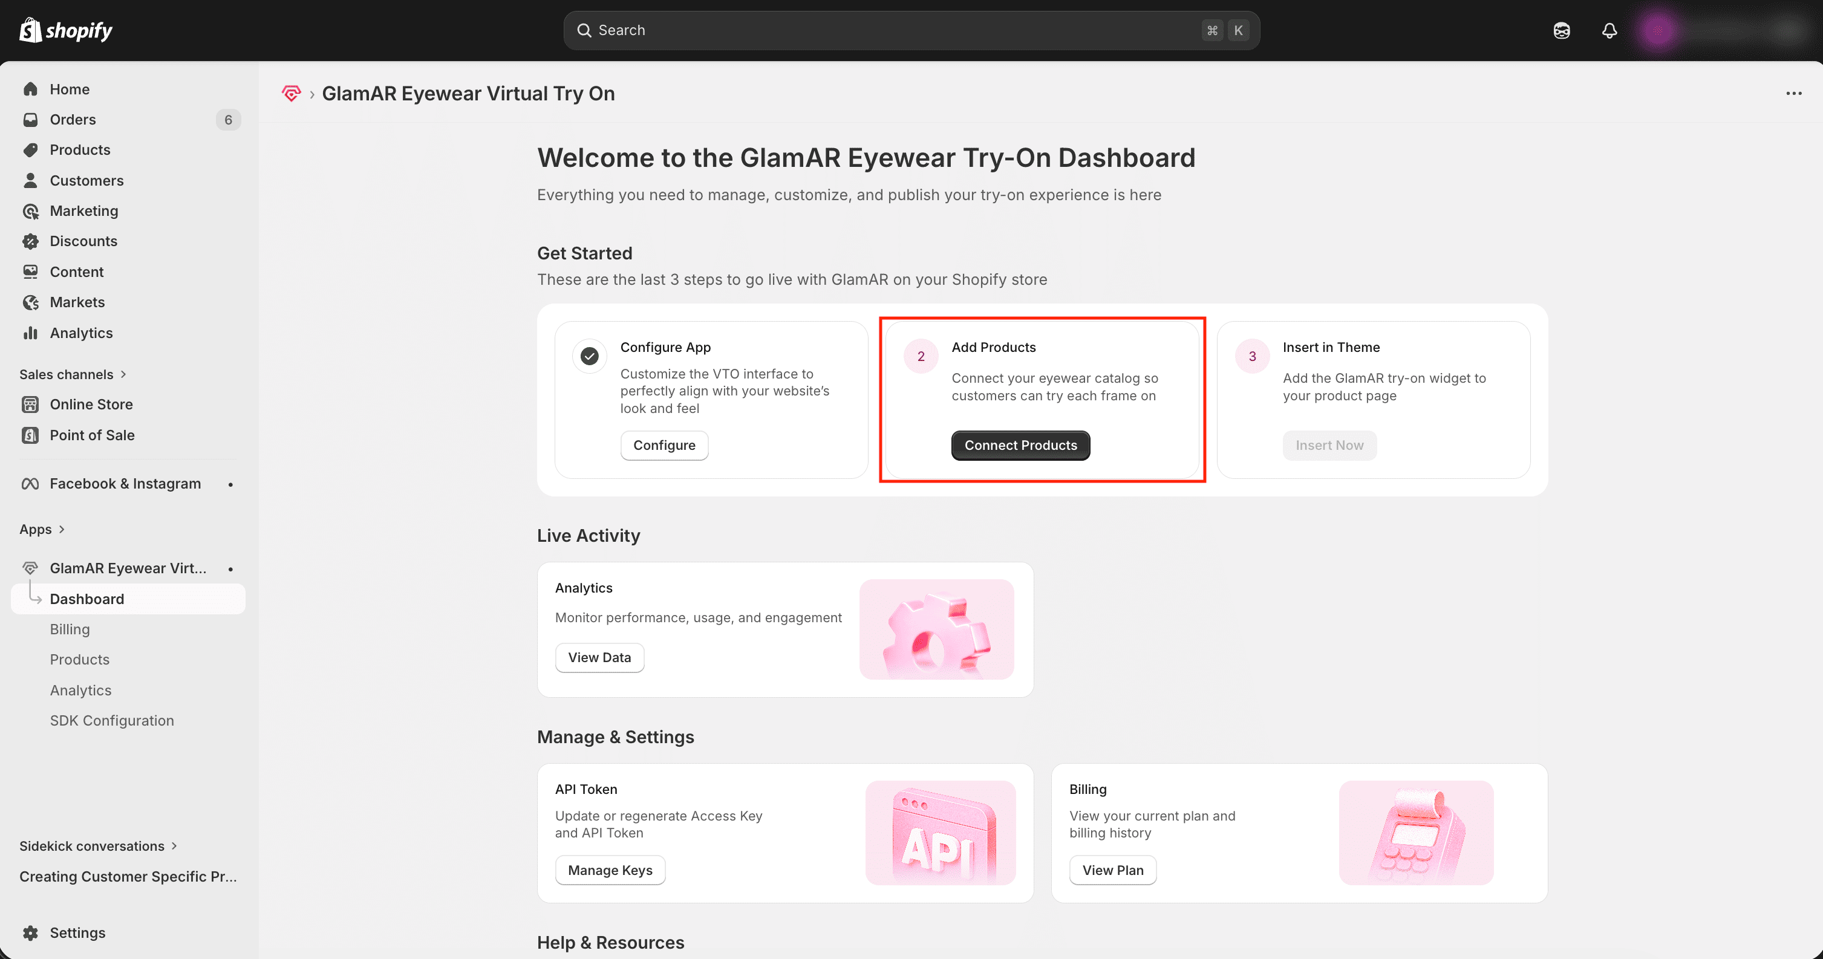
Task: Open the three-dot more actions menu
Action: (1793, 93)
